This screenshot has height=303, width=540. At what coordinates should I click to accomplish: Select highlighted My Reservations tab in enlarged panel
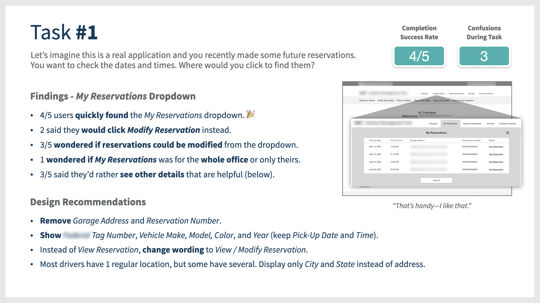pos(450,123)
